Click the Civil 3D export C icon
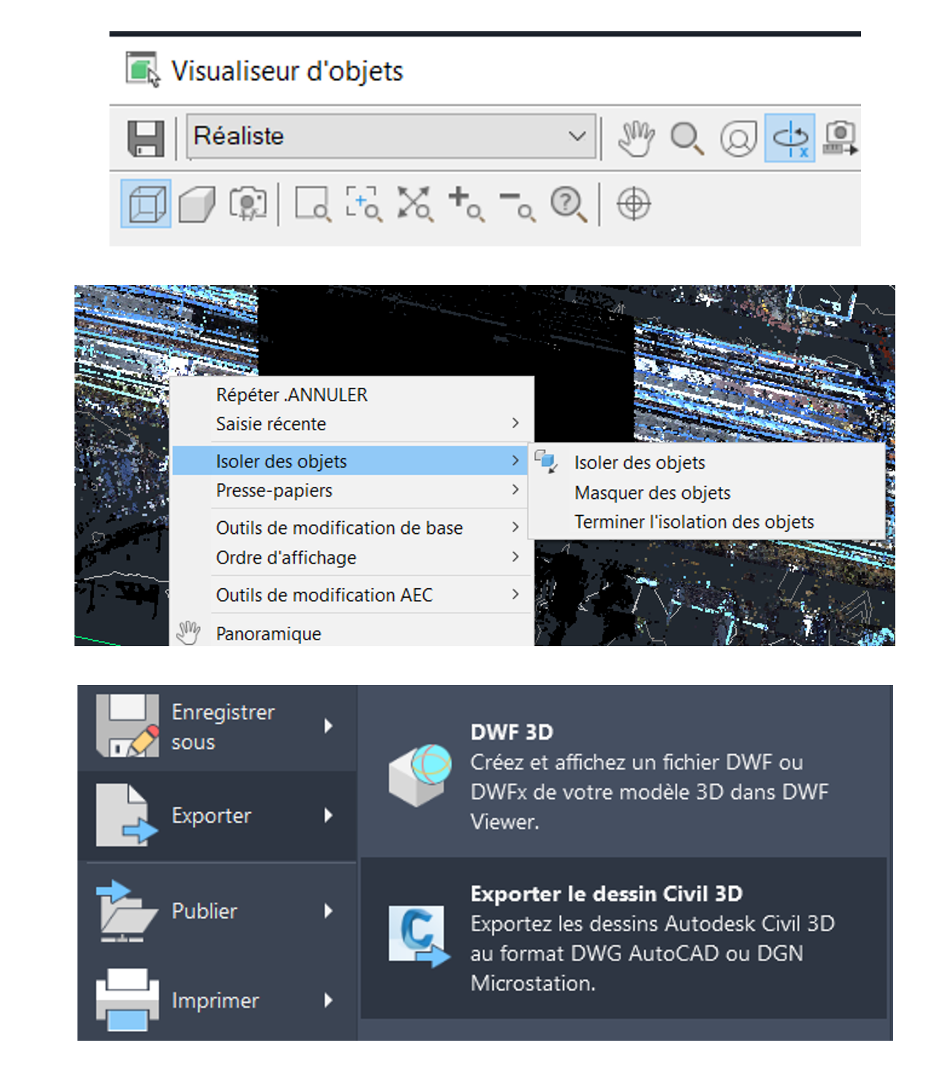940x1072 pixels. (419, 936)
